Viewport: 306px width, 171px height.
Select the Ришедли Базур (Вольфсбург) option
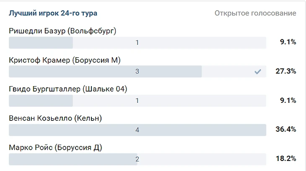click(62, 31)
